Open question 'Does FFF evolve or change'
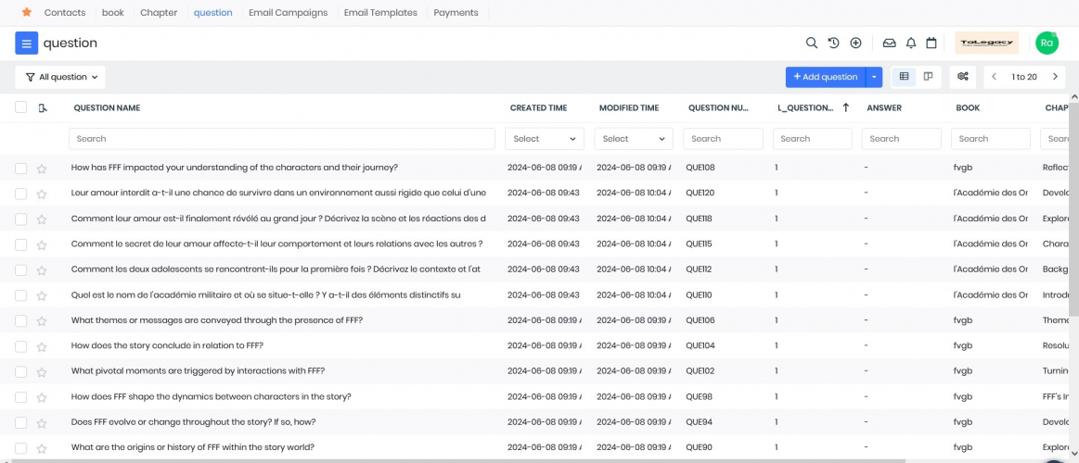Viewport: 1079px width, 463px height. click(x=193, y=421)
